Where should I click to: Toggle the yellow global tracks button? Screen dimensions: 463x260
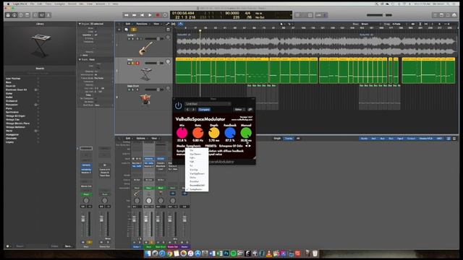(x=133, y=30)
